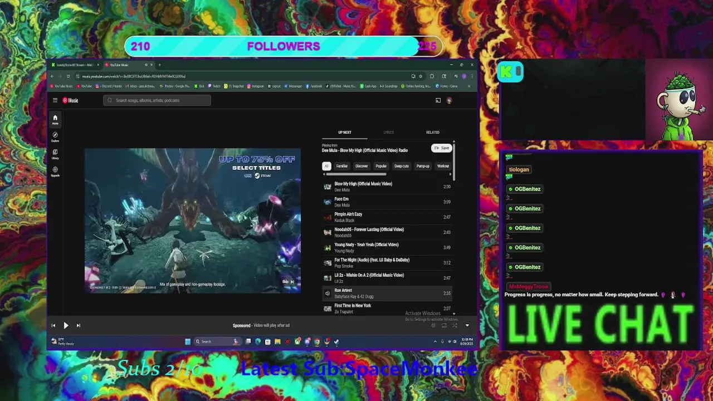
Task: Switch to the LonelyStoner00 Stream browser tab
Action: pos(76,65)
